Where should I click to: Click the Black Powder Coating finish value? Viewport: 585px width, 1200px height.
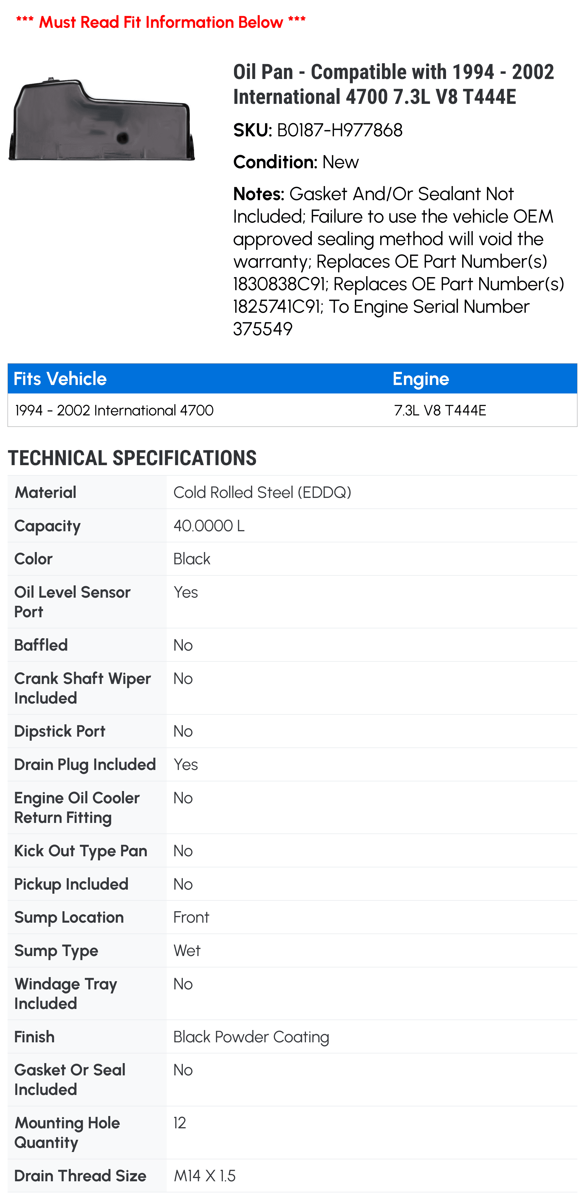[x=251, y=1037]
